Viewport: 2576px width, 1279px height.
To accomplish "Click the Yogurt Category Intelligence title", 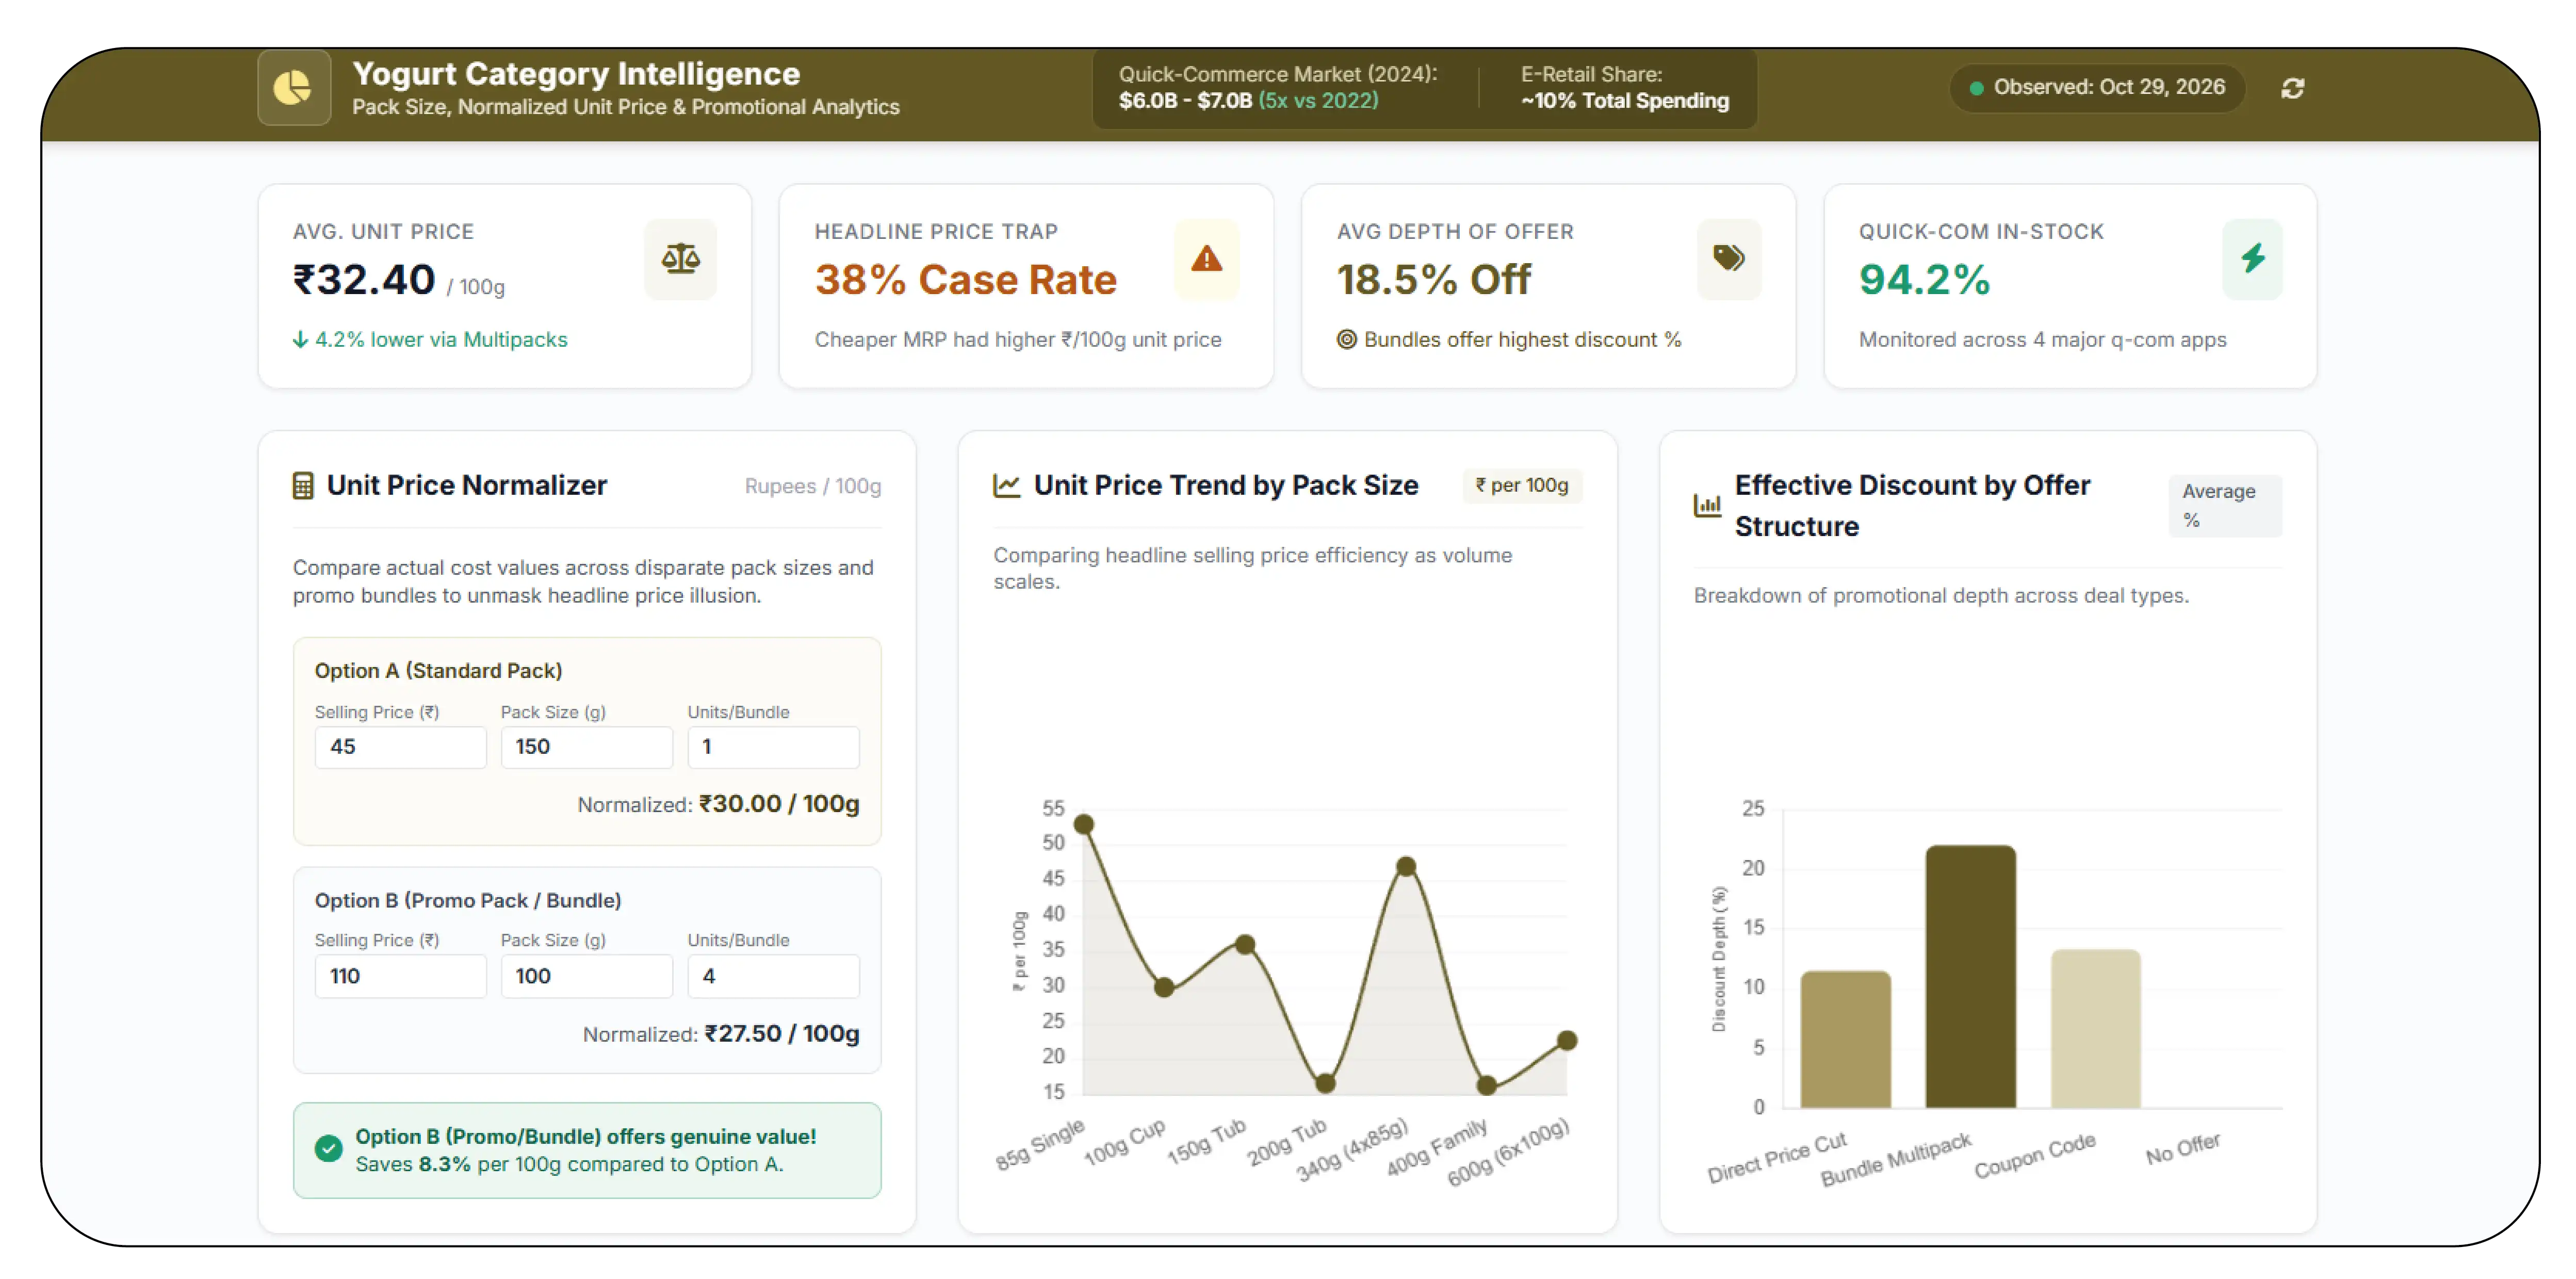I will click(576, 73).
